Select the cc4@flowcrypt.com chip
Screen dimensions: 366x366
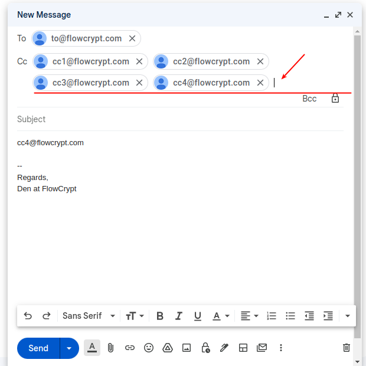pyautogui.click(x=211, y=83)
